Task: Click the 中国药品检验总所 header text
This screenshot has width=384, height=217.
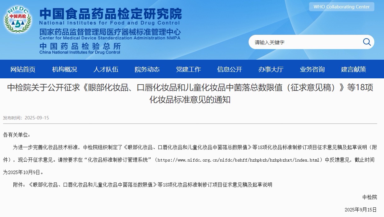Action: coord(80,46)
